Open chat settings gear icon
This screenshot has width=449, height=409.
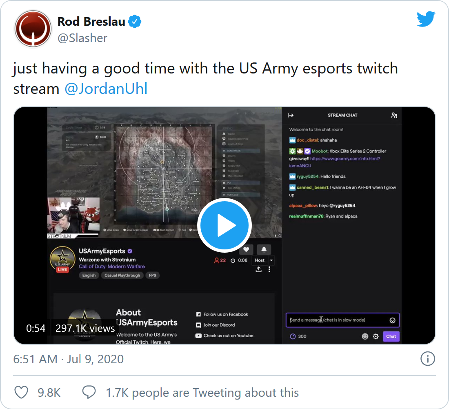coord(376,336)
